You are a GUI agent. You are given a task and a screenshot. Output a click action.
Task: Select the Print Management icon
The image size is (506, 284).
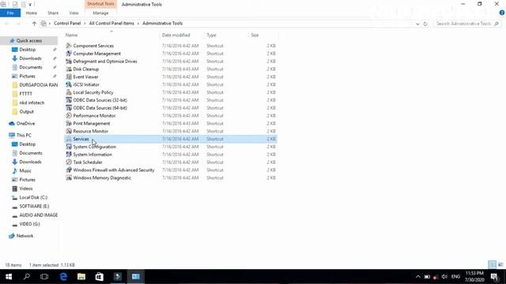[x=69, y=123]
